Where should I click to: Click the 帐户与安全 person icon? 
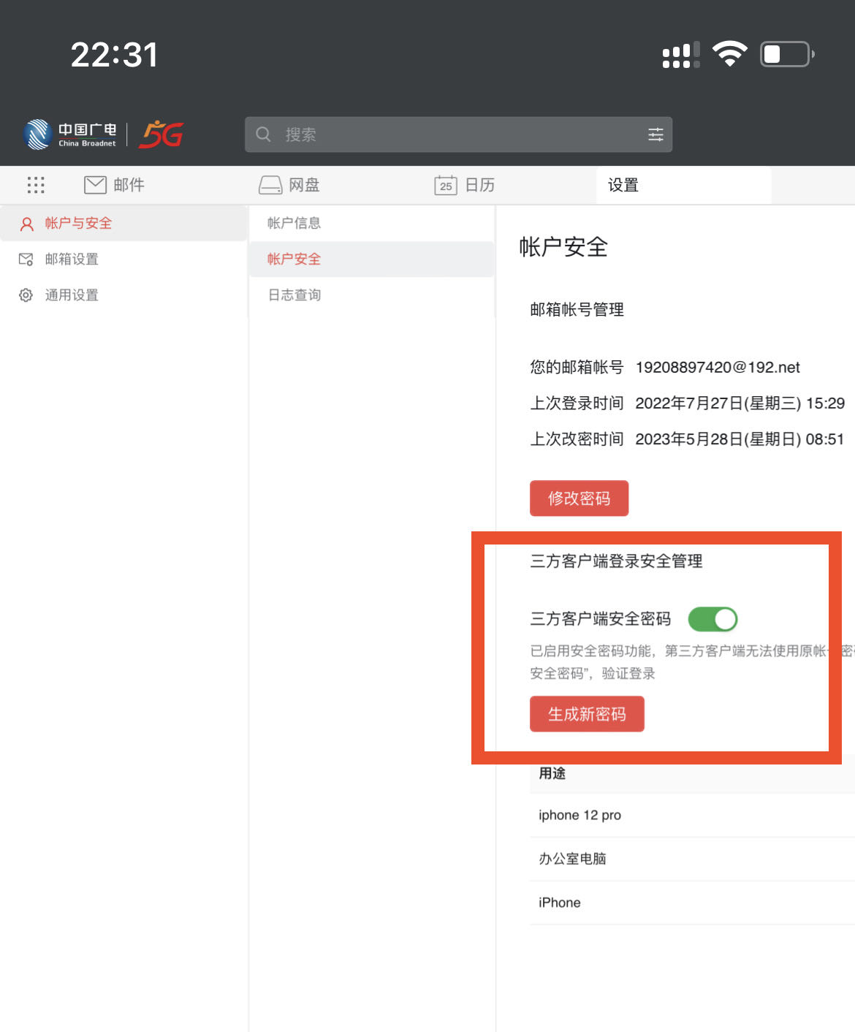[26, 224]
